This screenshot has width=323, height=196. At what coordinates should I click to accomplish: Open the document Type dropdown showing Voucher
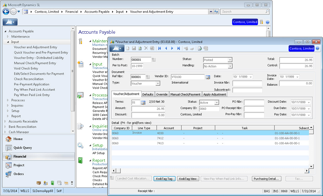158,84
